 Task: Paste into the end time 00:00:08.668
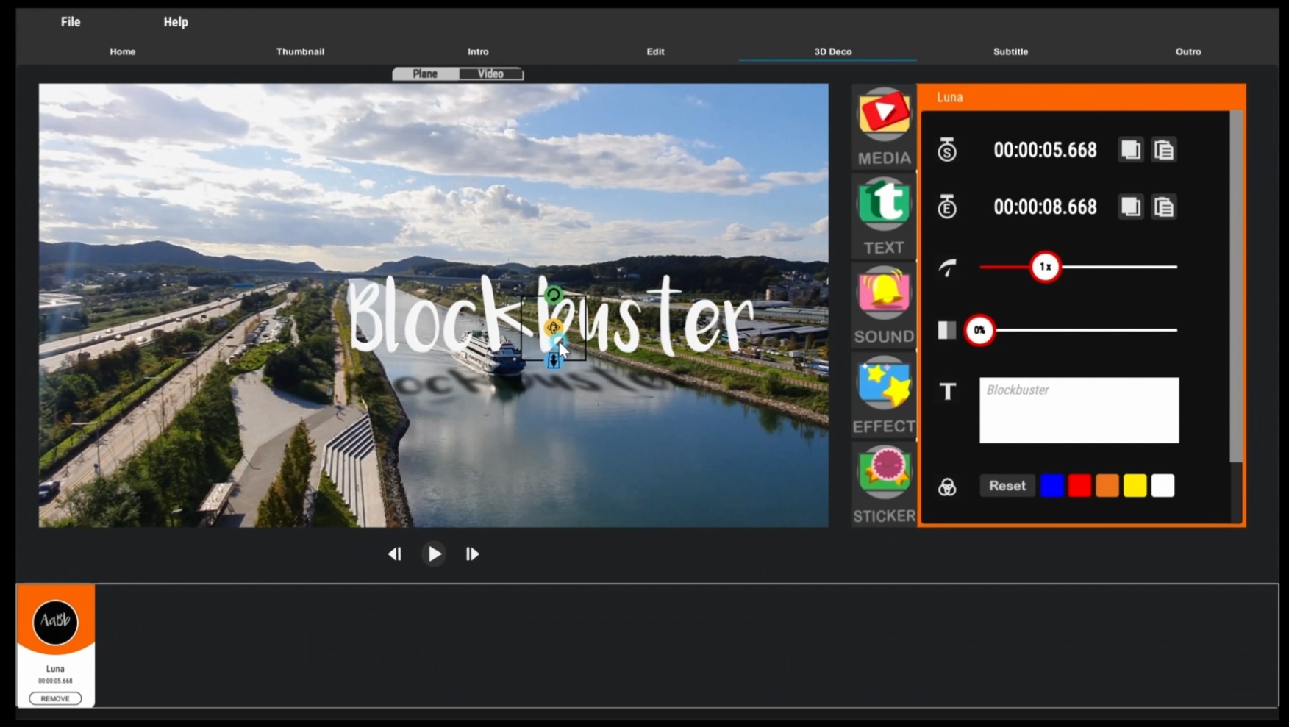[x=1163, y=207]
